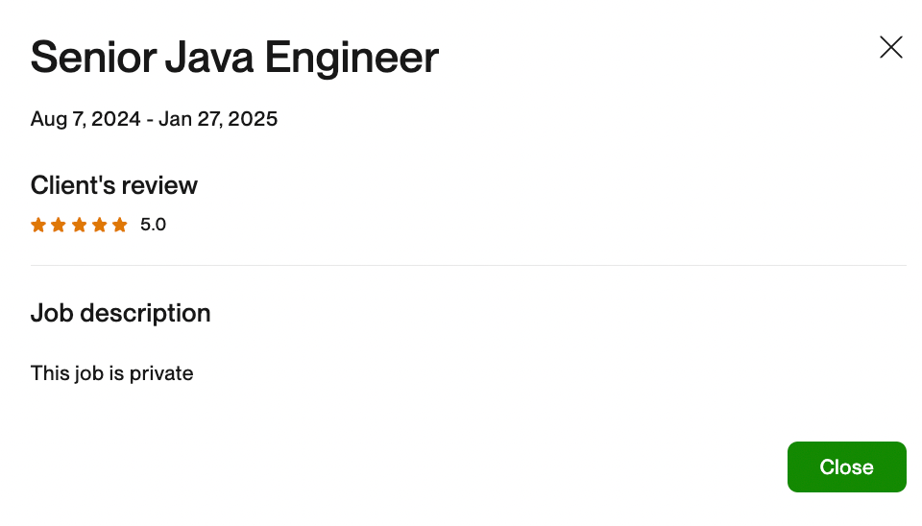Viewport: 922px width, 526px height.
Task: Click the horizontal divider below the rating
Action: [x=469, y=265]
